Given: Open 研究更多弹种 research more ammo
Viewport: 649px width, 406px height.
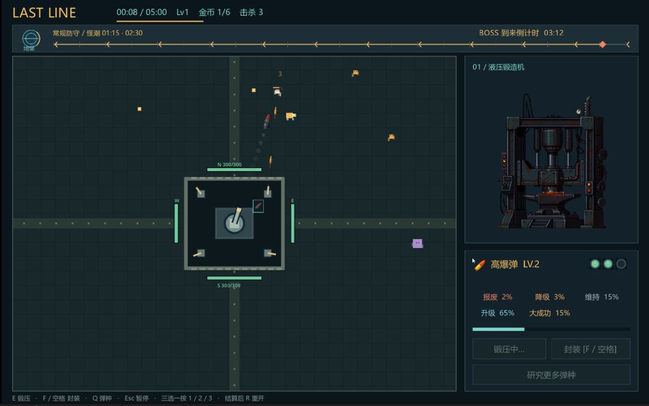Looking at the screenshot, I should click(551, 375).
